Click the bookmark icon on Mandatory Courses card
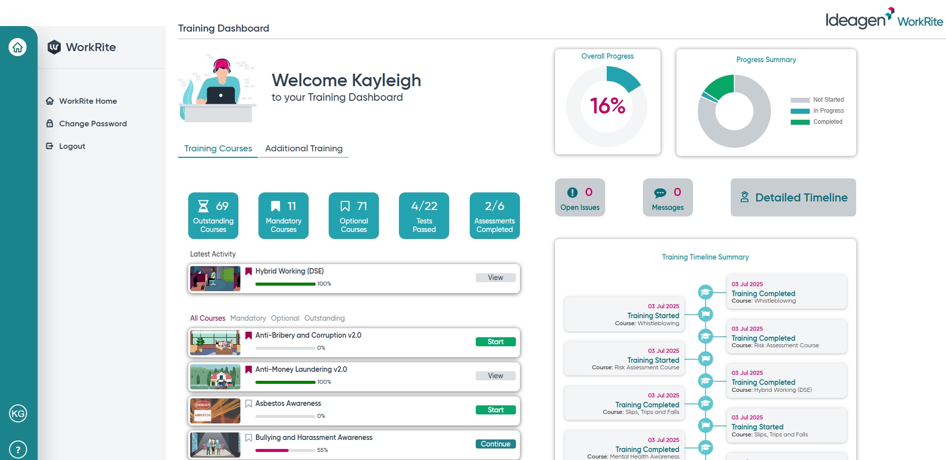946x460 pixels. pos(275,205)
